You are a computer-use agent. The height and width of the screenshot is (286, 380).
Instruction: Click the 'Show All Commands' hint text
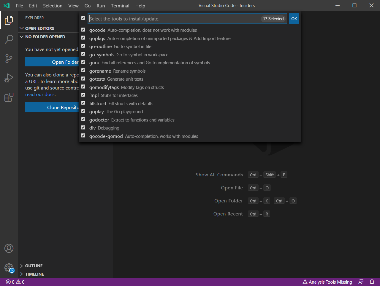[x=219, y=175]
